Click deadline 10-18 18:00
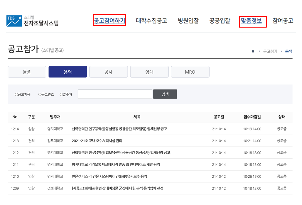302x205 pixels. point(252,153)
